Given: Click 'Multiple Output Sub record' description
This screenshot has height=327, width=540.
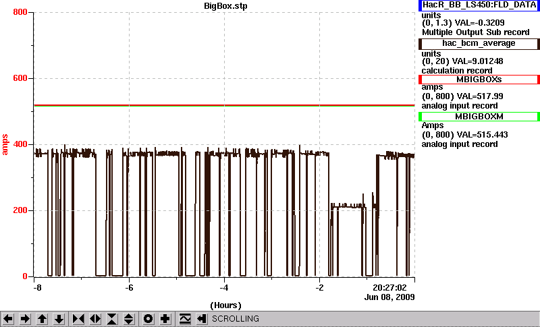Looking at the screenshot, I should [476, 32].
